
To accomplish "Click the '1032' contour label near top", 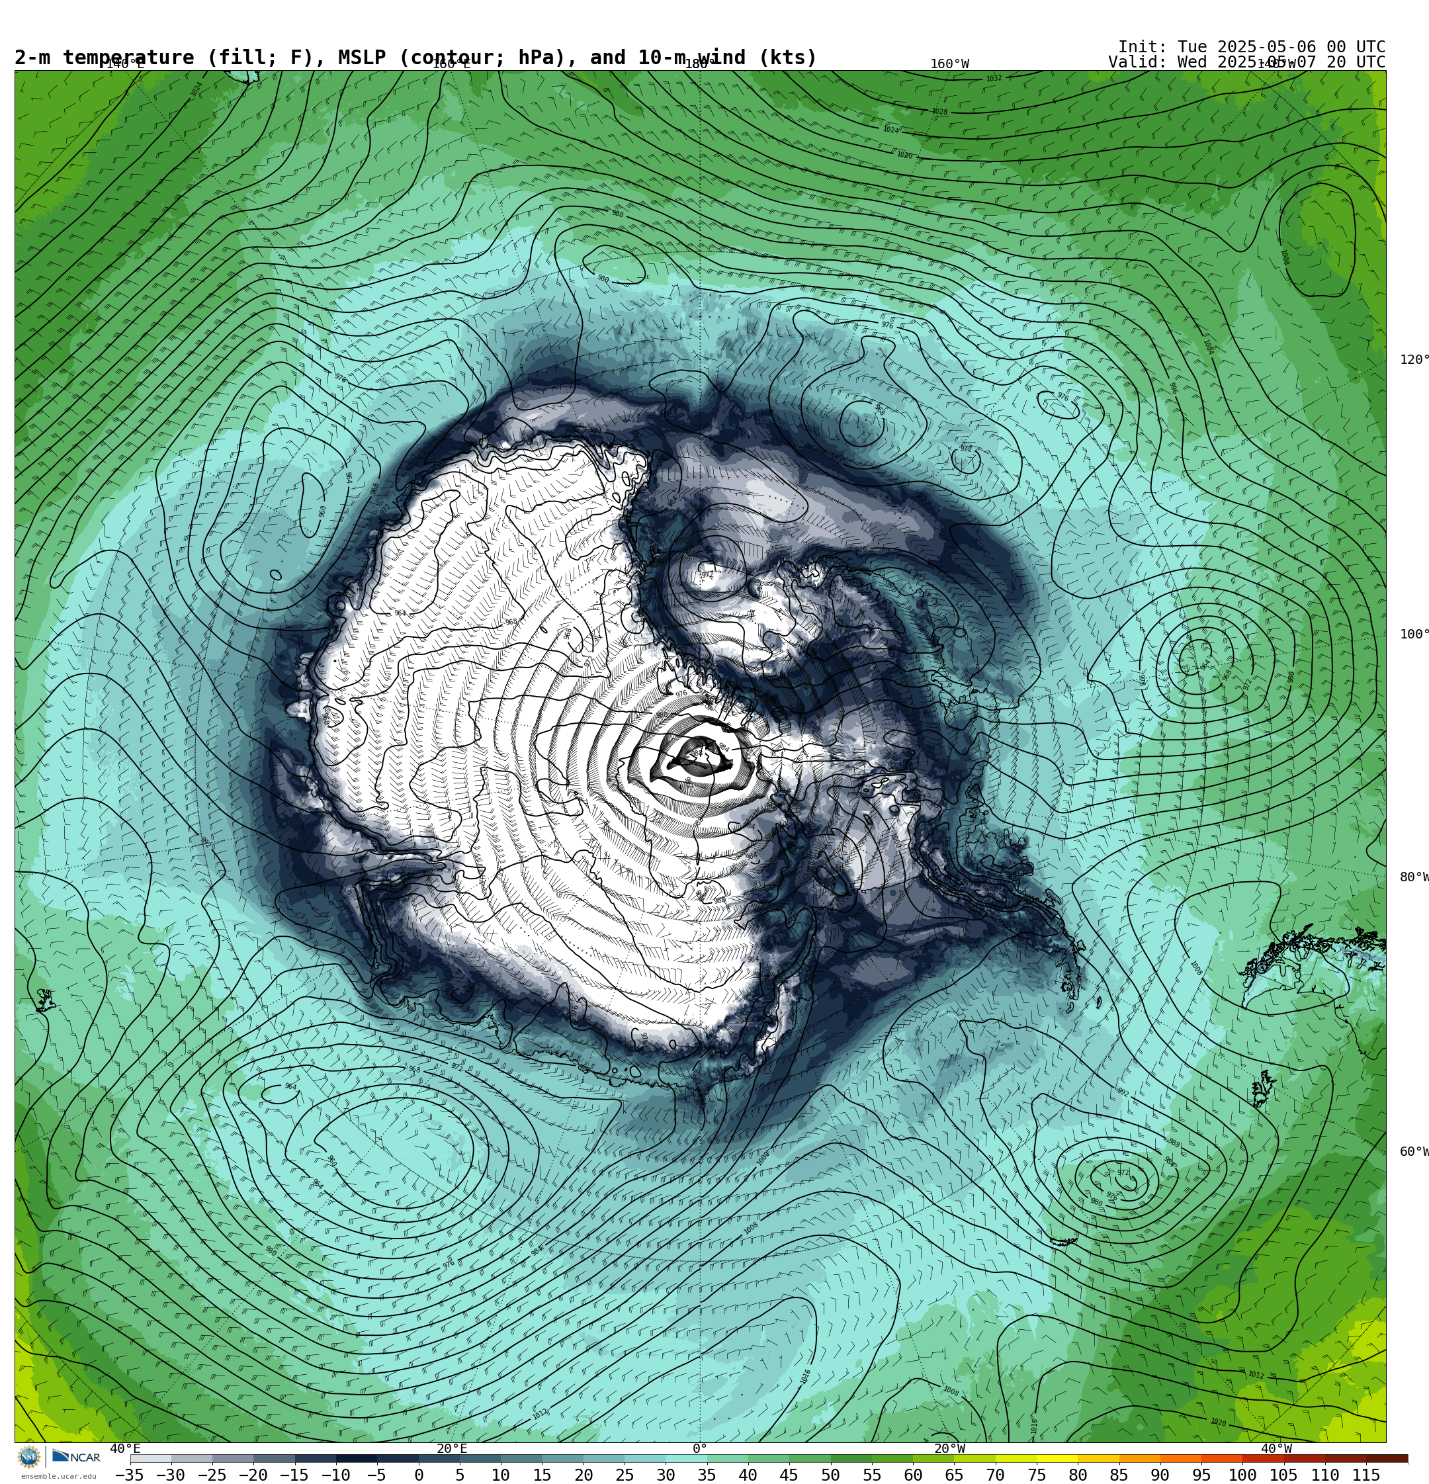I will pos(994,79).
